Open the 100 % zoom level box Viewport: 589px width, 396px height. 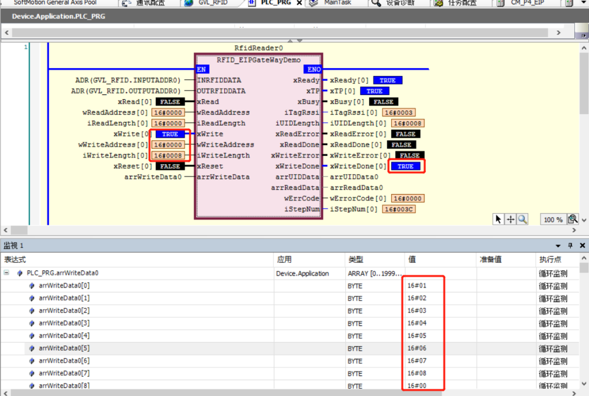553,220
